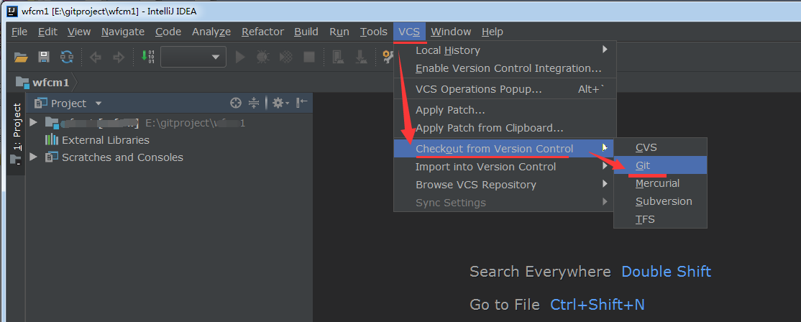The height and width of the screenshot is (322, 801).
Task: Close the open VCS menu
Action: pyautogui.click(x=409, y=32)
